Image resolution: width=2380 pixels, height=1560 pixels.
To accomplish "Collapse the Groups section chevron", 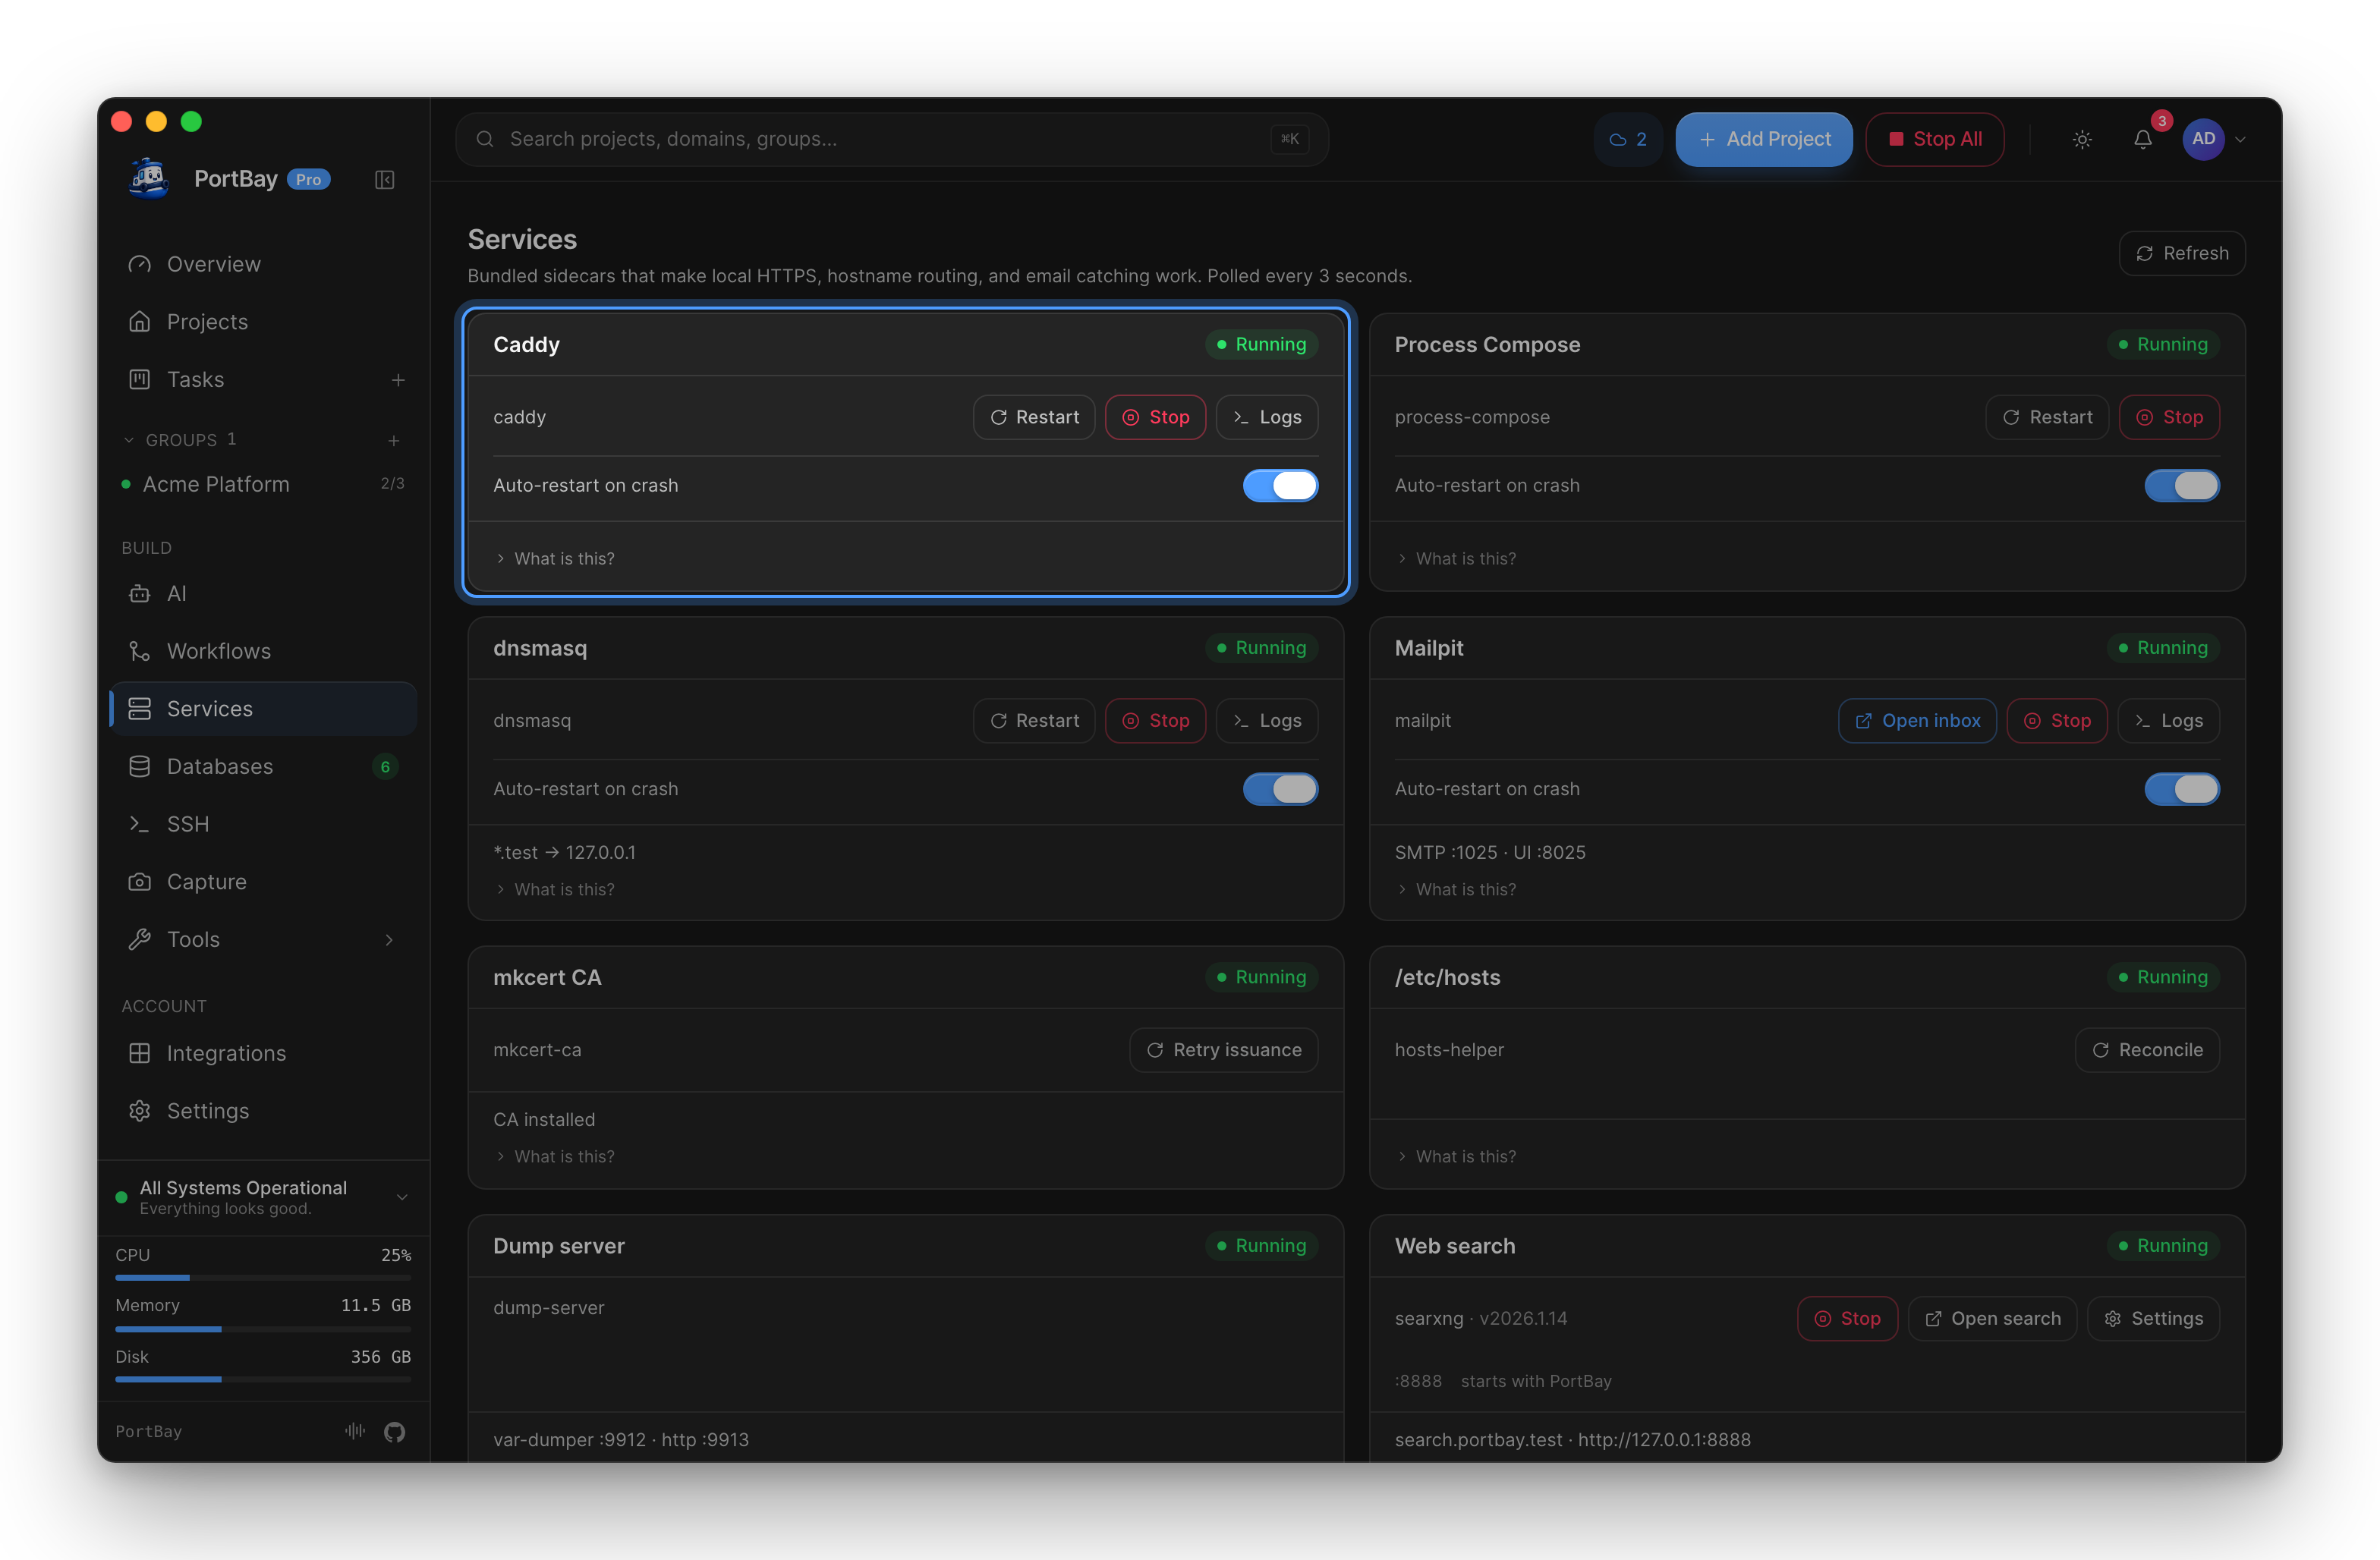I will [128, 440].
